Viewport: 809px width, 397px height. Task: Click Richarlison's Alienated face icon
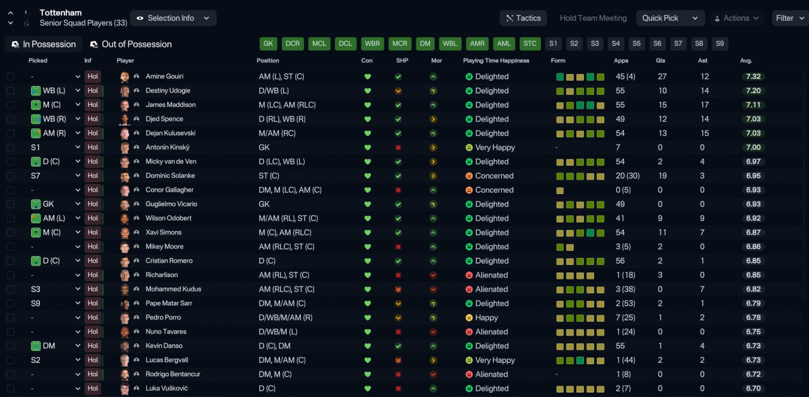[469, 275]
